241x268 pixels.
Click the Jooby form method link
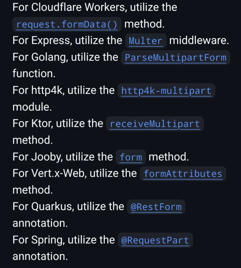click(x=131, y=157)
